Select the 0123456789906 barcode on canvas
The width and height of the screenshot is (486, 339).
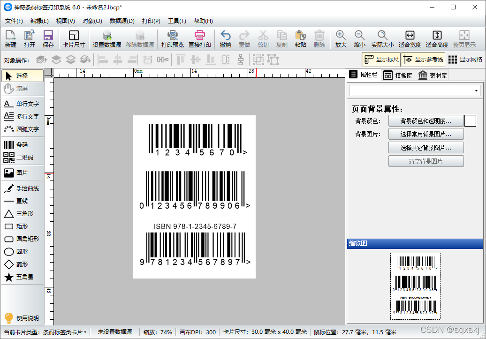[x=195, y=190]
